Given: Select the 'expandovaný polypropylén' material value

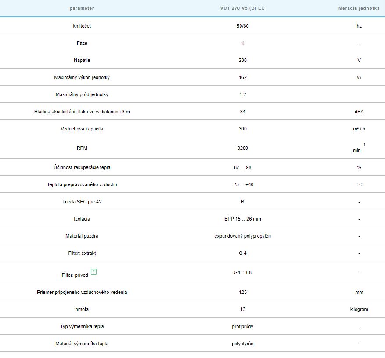Looking at the screenshot, I should tap(242, 236).
